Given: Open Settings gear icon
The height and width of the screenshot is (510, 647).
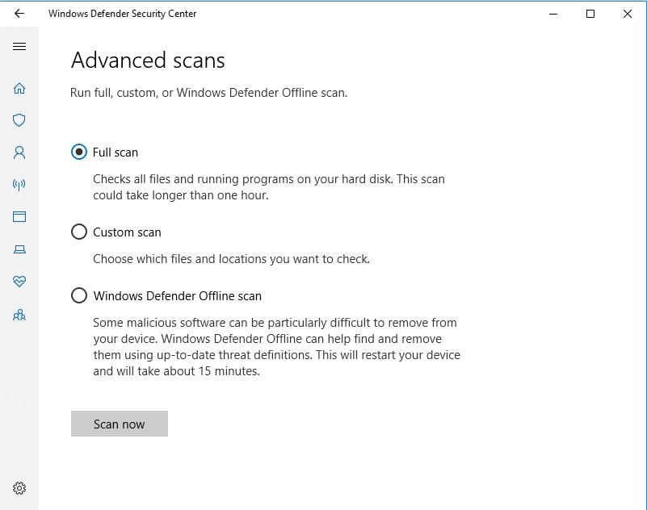Looking at the screenshot, I should [x=19, y=488].
